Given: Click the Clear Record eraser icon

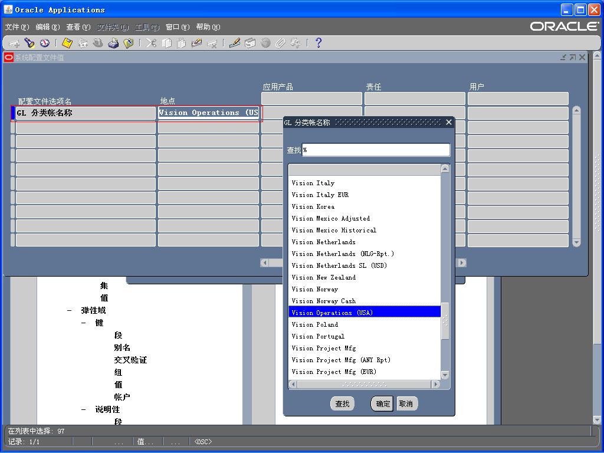Looking at the screenshot, I should click(196, 43).
